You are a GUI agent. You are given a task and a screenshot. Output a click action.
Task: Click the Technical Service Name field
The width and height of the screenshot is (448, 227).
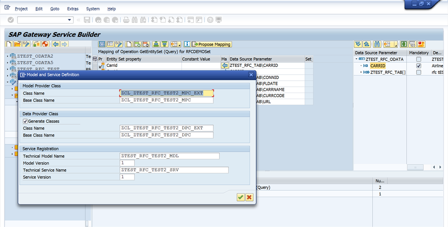point(174,170)
